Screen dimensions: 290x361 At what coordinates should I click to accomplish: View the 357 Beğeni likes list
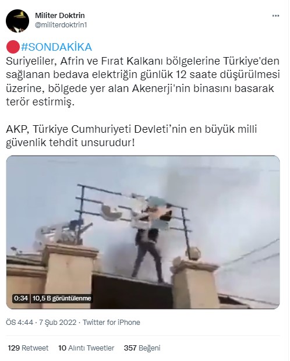pyautogui.click(x=142, y=348)
